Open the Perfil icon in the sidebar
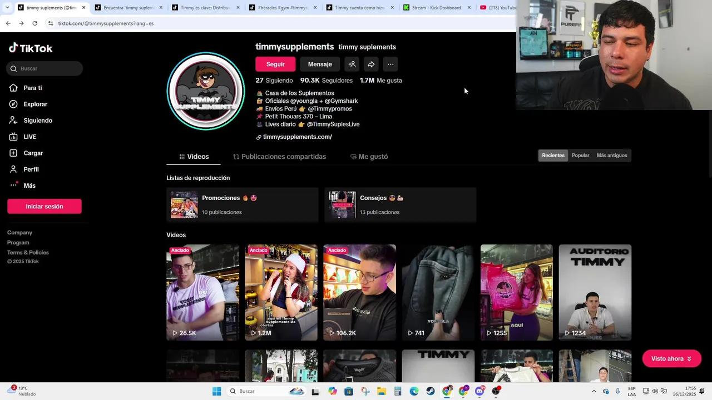This screenshot has height=400, width=712. pyautogui.click(x=14, y=169)
